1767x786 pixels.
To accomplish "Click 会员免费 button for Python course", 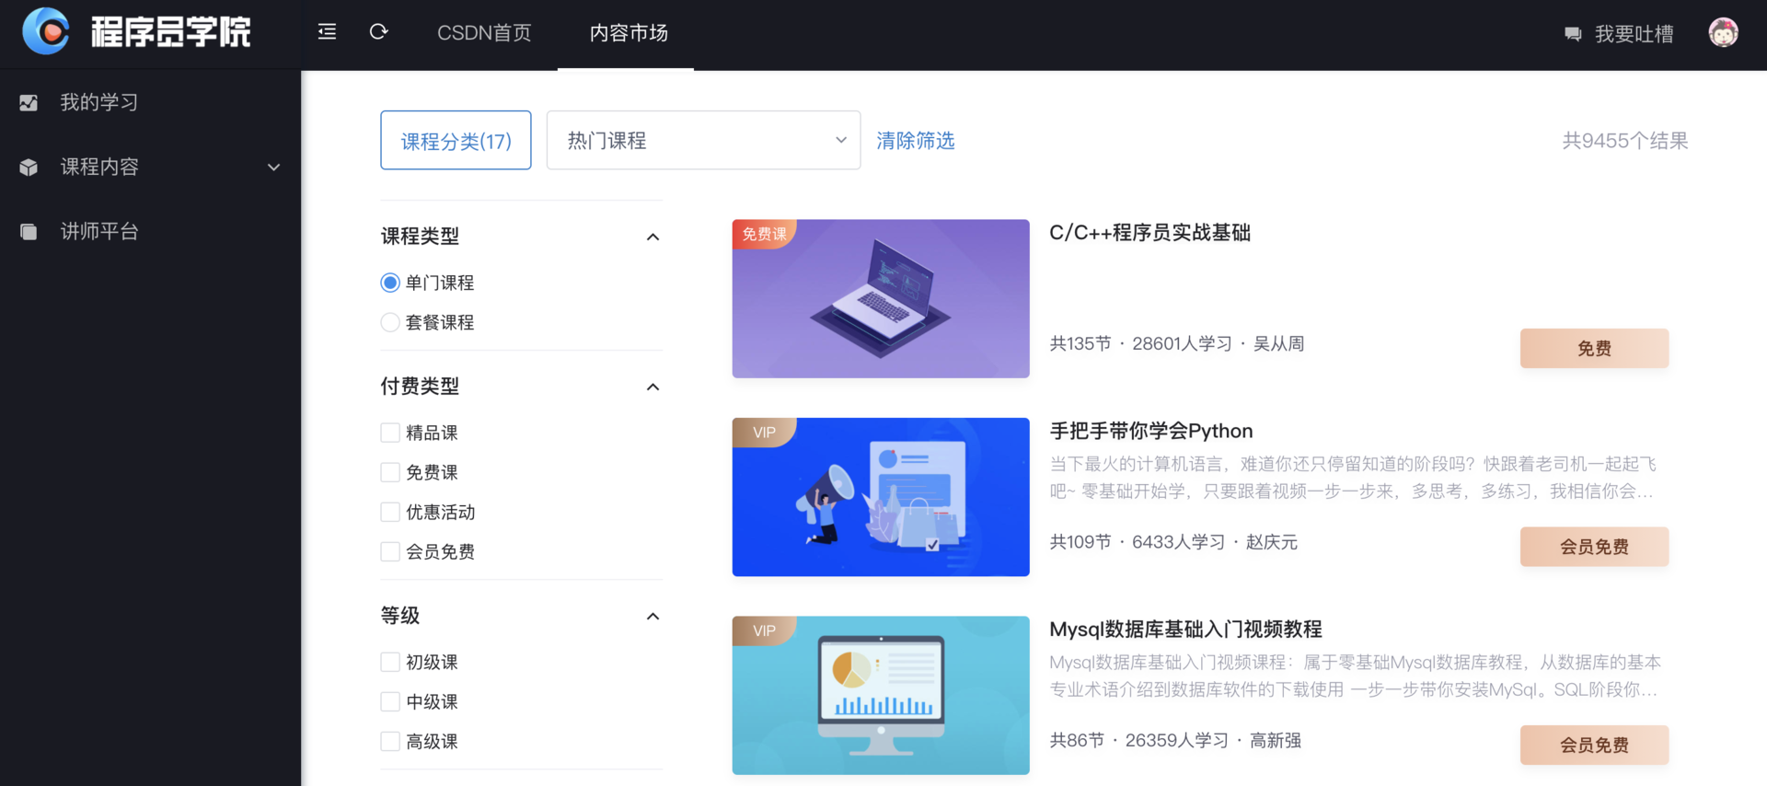I will click(x=1594, y=547).
